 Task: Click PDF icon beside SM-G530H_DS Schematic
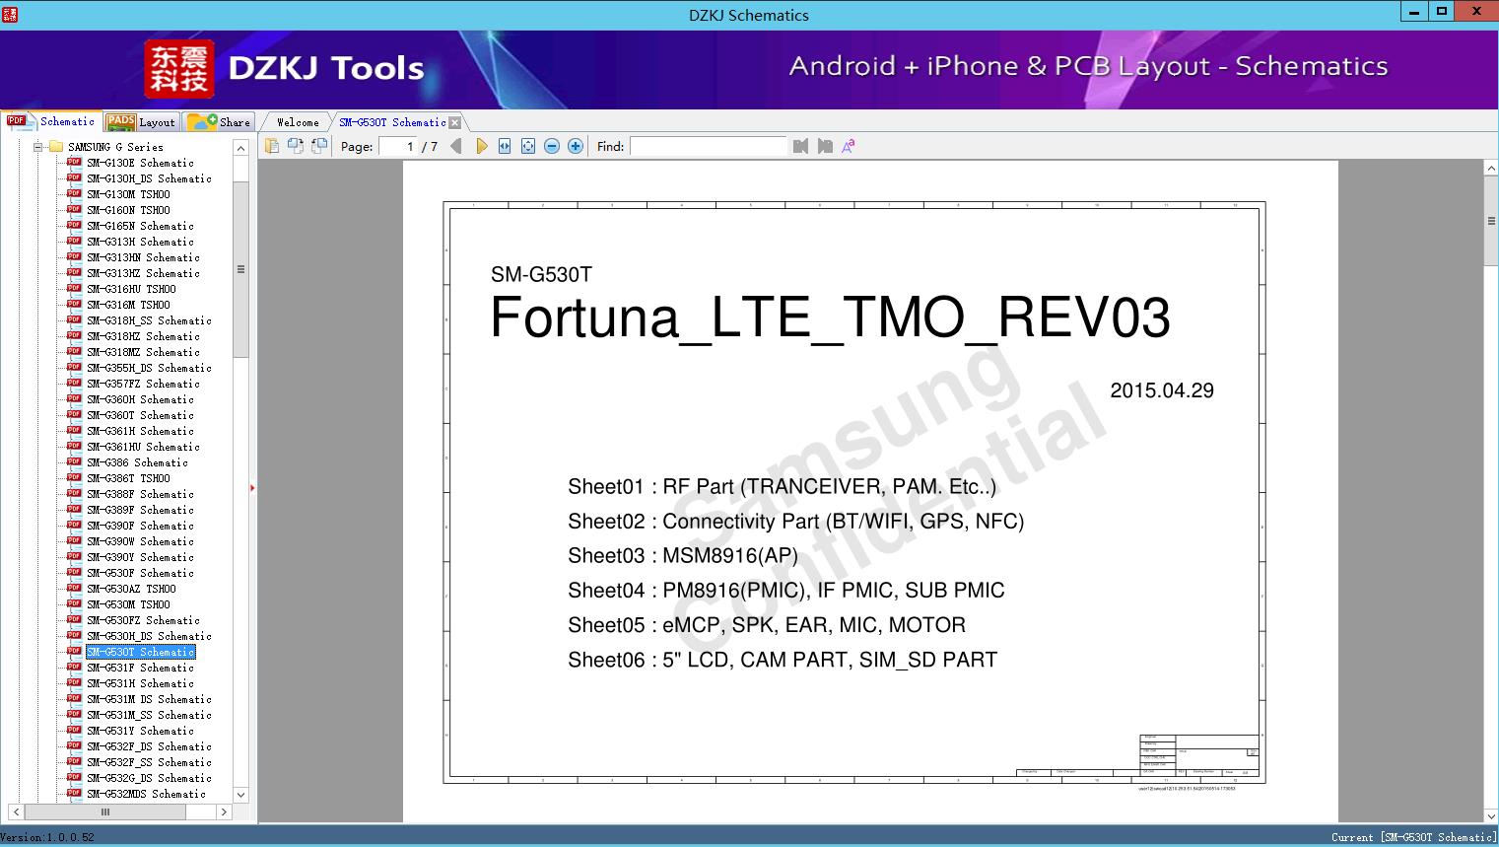tap(74, 636)
